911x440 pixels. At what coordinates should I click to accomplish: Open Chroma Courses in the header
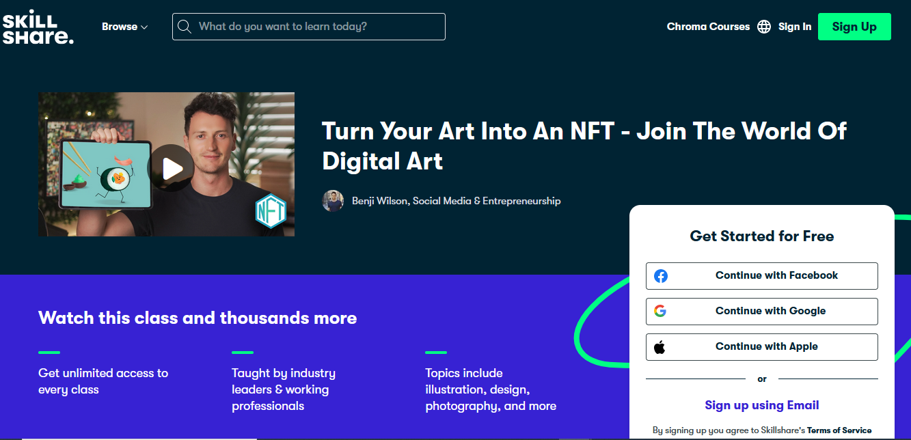click(x=708, y=27)
